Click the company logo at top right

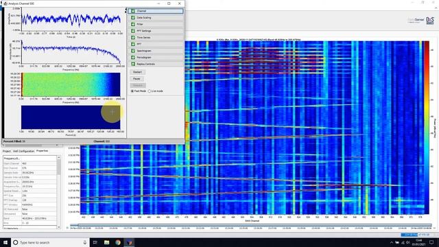point(430,21)
